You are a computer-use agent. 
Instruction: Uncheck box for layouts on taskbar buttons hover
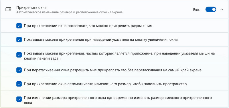[19, 55]
